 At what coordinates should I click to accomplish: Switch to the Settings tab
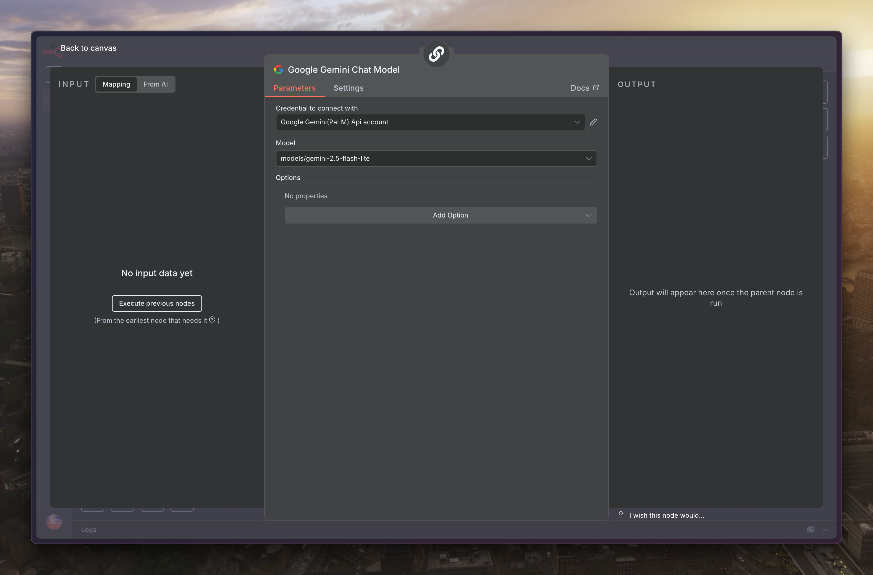pos(348,88)
